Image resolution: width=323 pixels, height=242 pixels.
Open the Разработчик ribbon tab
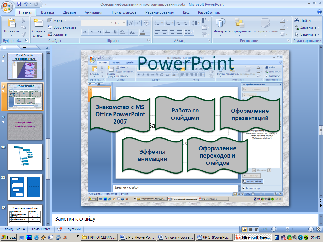click(209, 12)
